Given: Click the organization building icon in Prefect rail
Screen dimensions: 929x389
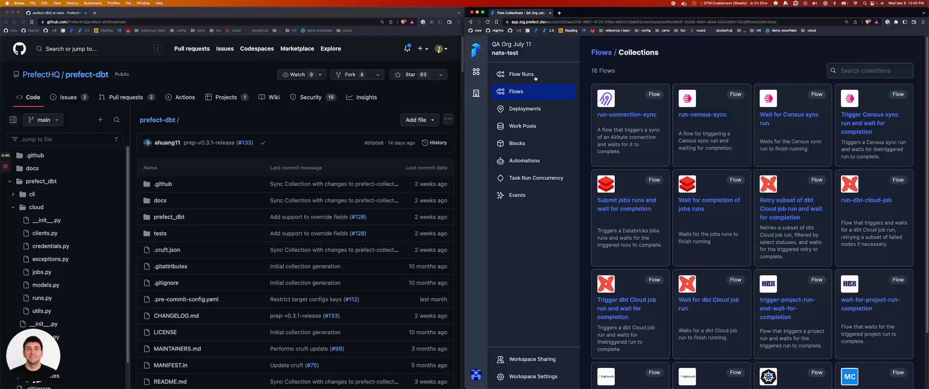Looking at the screenshot, I should pos(476,93).
